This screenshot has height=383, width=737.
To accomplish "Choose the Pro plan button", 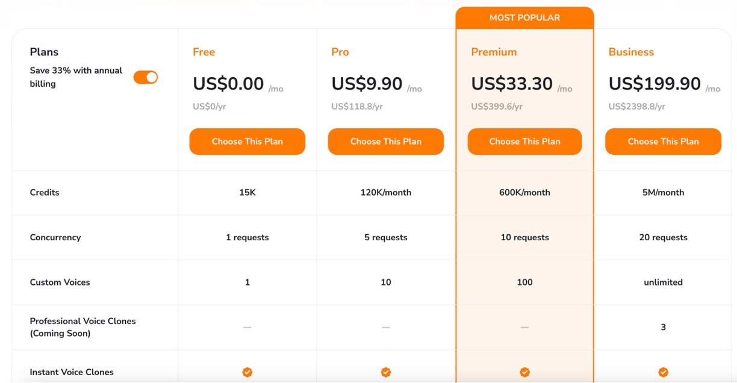I will 385,142.
